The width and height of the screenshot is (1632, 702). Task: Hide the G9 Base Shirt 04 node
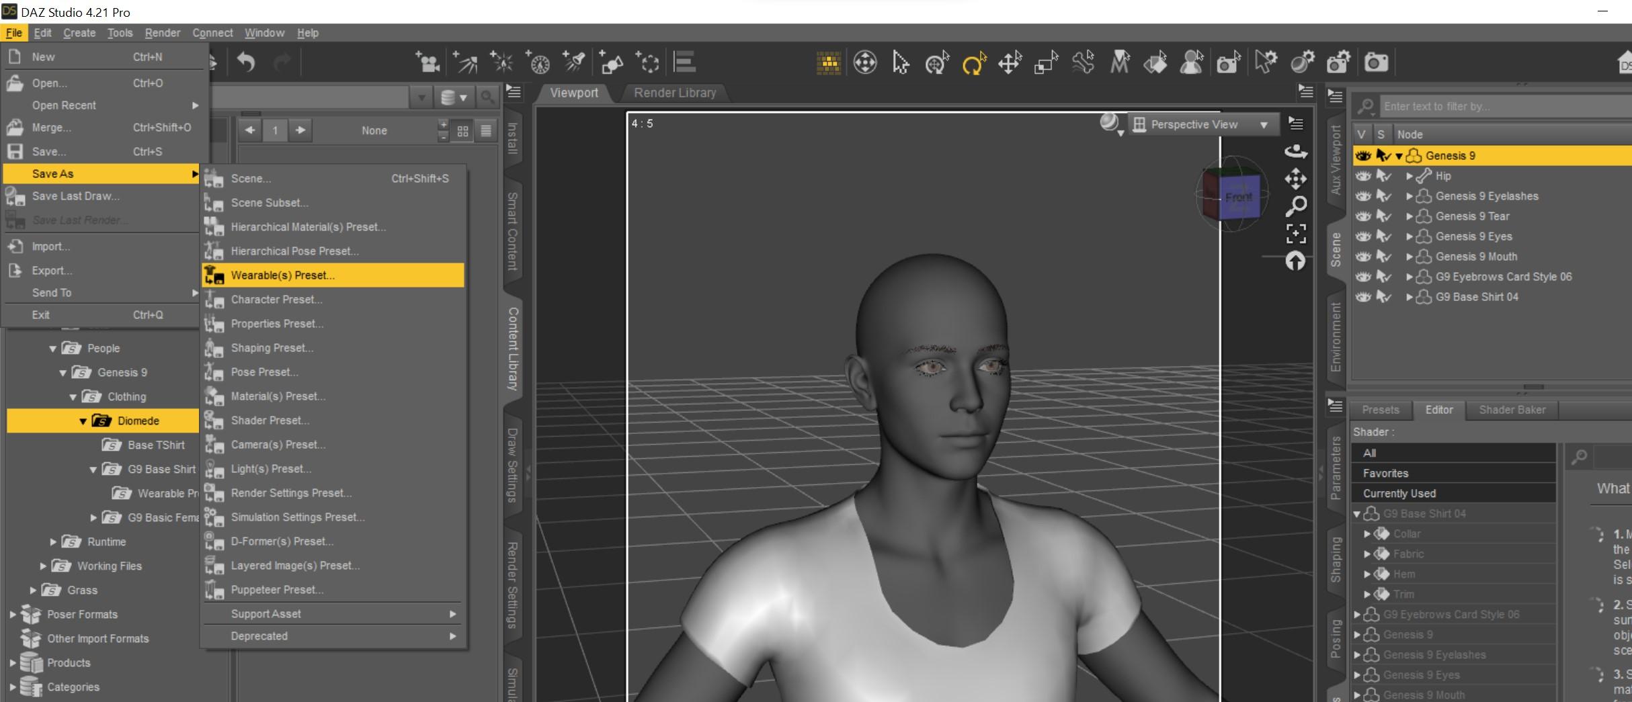coord(1363,297)
